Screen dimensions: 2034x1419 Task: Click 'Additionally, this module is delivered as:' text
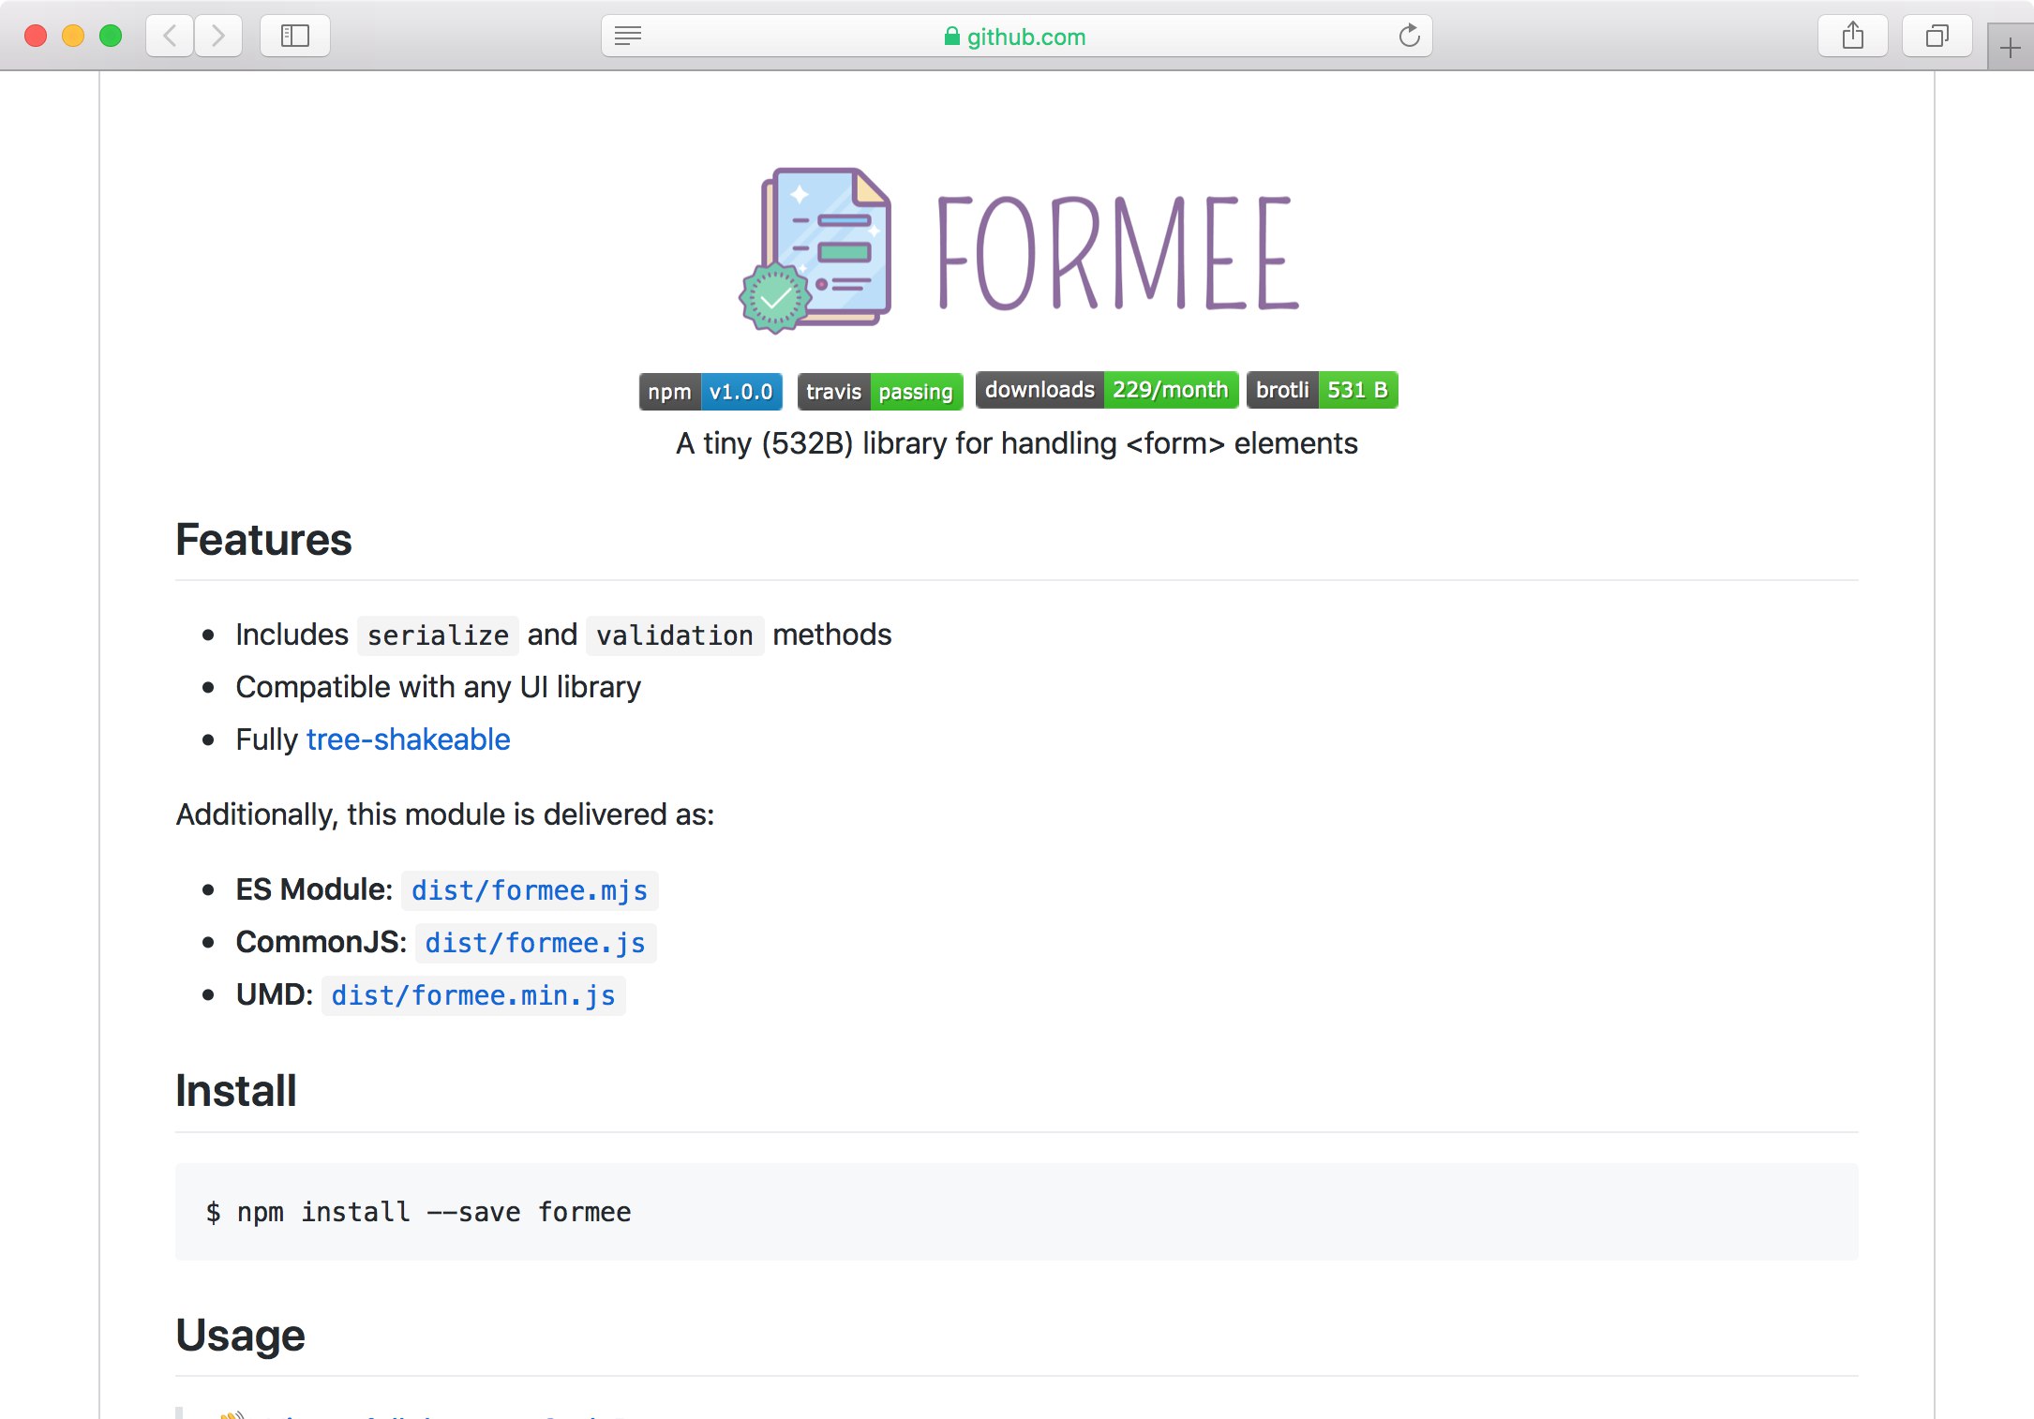445,814
